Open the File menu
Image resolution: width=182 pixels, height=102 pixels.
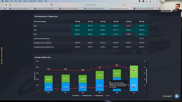[12, 1]
